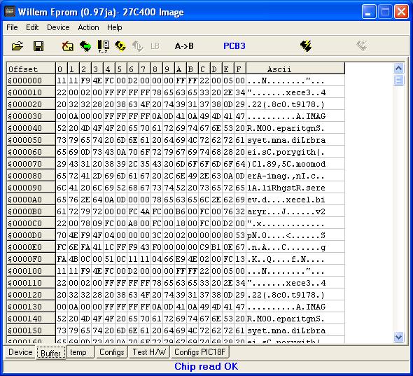Click the Offset column header
The height and width of the screenshot is (376, 413).
tap(31, 69)
